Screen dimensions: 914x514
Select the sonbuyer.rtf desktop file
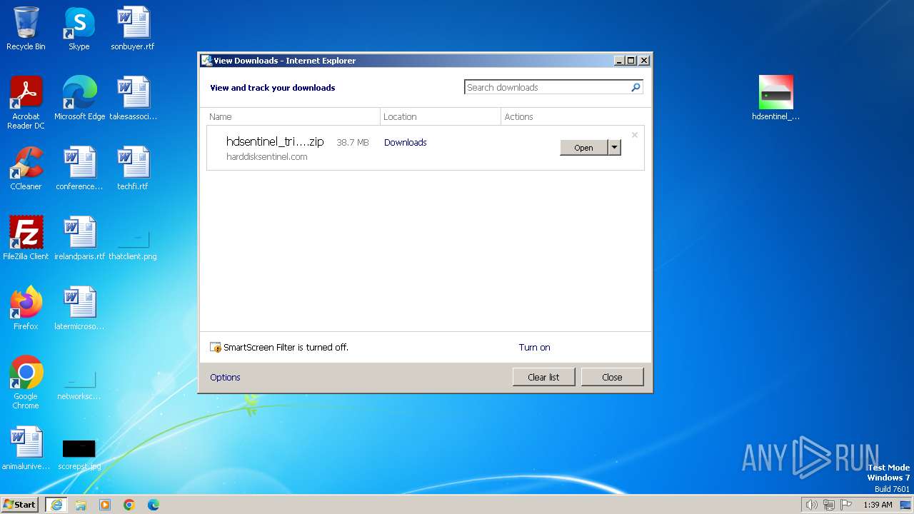133,29
